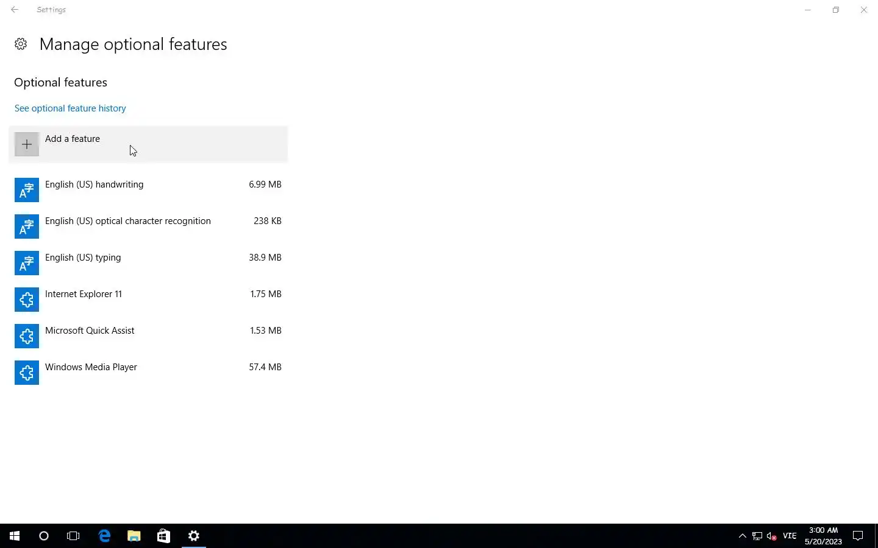Restore down the Settings window

(x=836, y=10)
